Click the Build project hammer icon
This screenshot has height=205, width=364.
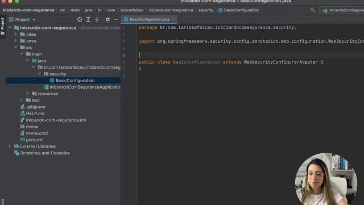click(x=313, y=10)
